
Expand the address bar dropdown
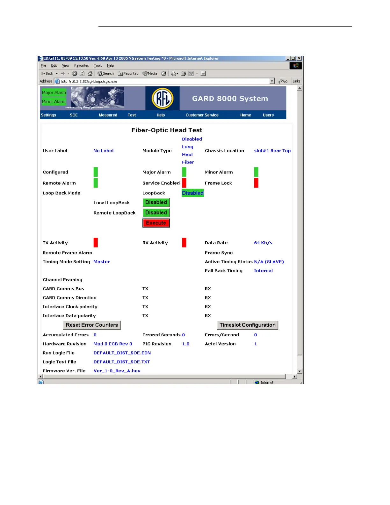point(272,81)
